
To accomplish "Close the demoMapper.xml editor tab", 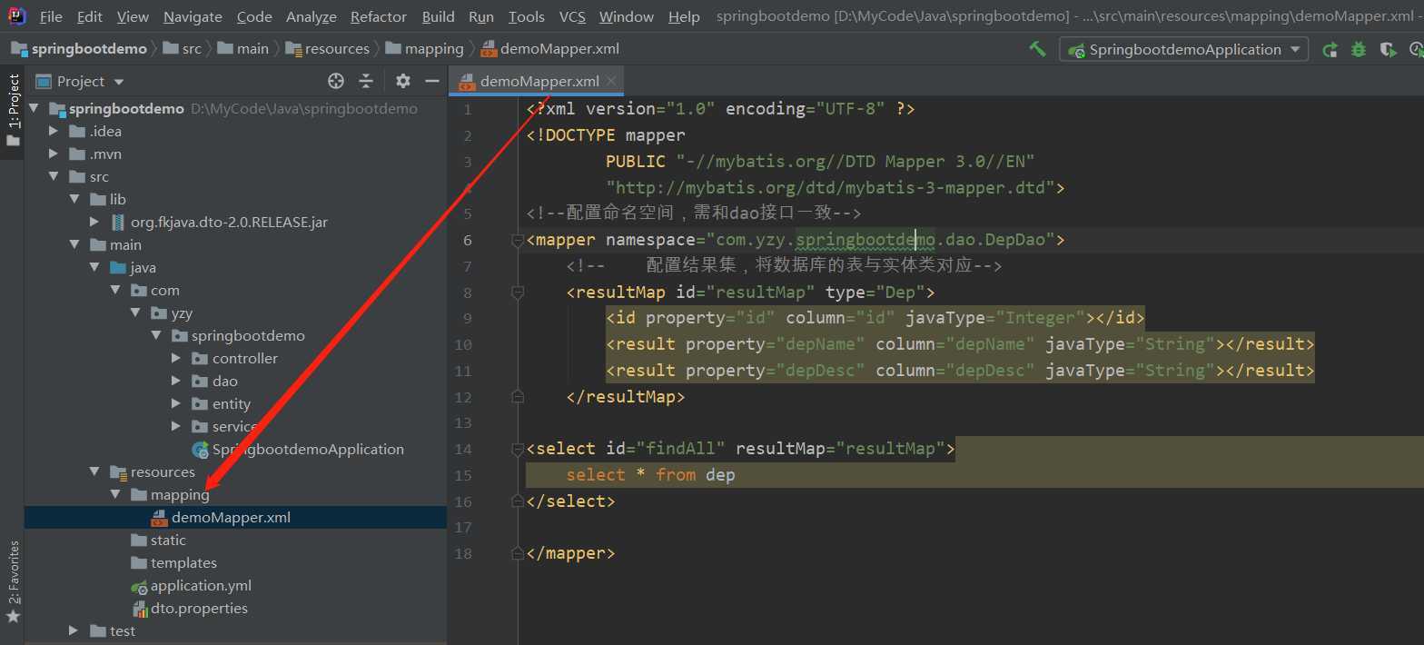I will pos(611,81).
